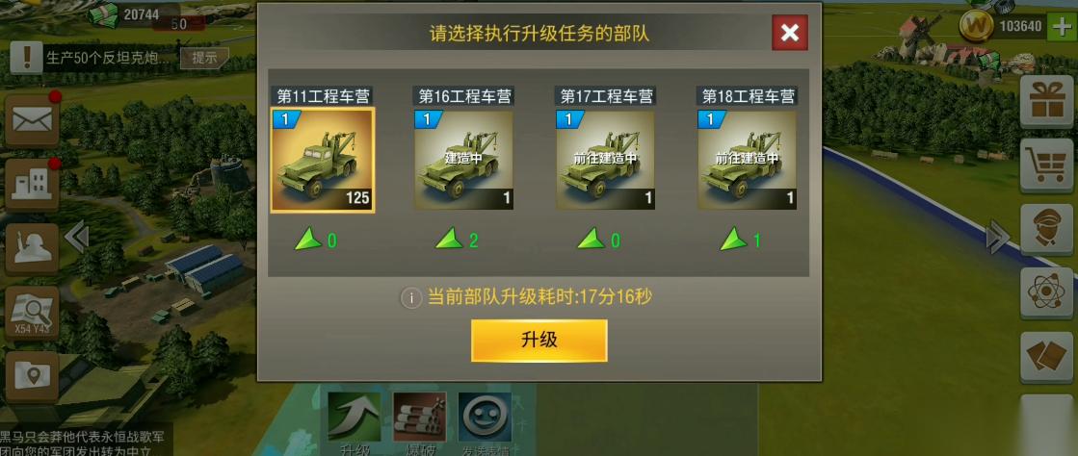Viewport: 1078px width, 456px height.
Task: Select the 第17工程车营 truck unit
Action: tap(605, 160)
